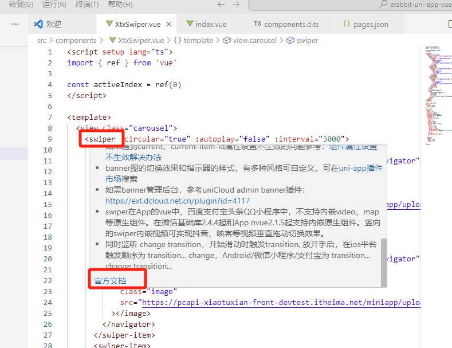Go forward with the right arrow
Image resolution: width=452 pixels, height=348 pixels.
(236, 5)
